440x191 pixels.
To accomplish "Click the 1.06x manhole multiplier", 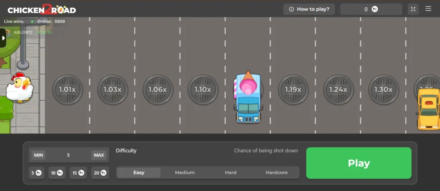I will point(158,90).
